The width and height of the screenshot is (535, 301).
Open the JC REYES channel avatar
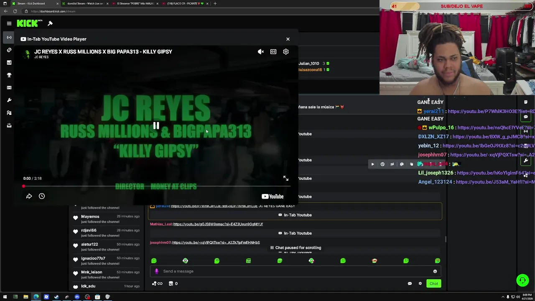click(28, 54)
